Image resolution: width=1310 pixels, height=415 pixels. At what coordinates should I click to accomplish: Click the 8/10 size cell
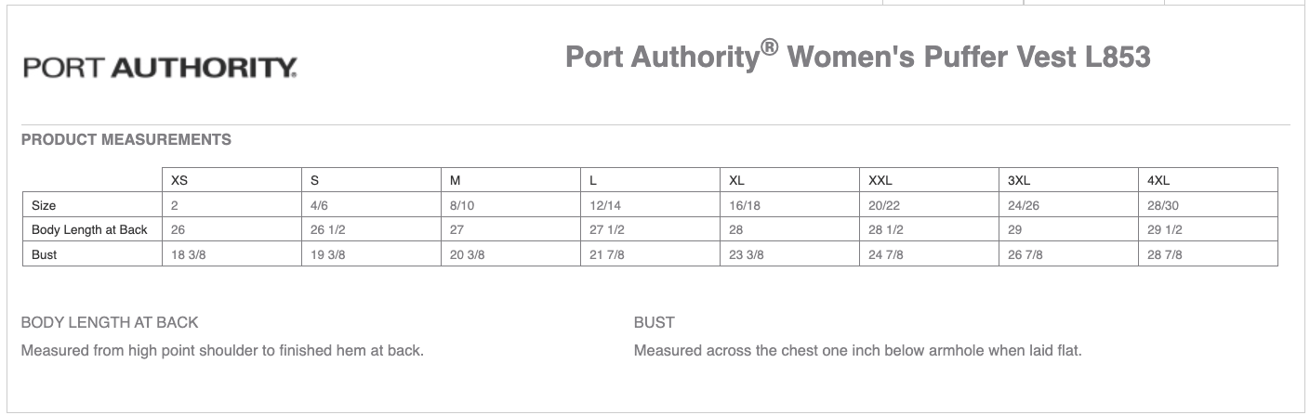pos(510,205)
